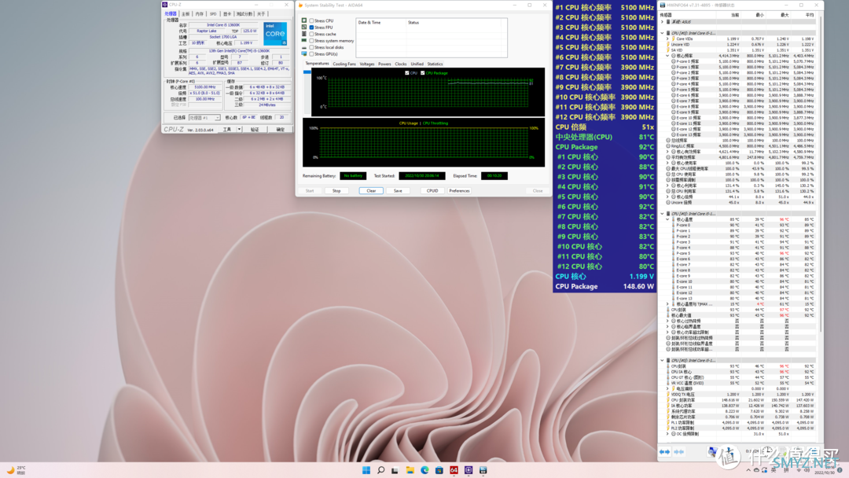Expand 电压偏移 row in HWiNFO
The image size is (849, 478).
[x=667, y=388]
